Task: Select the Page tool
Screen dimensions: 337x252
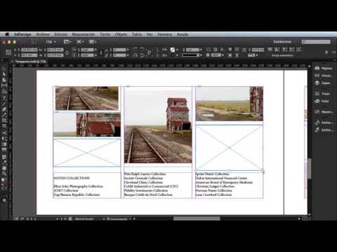Action: tap(4, 80)
